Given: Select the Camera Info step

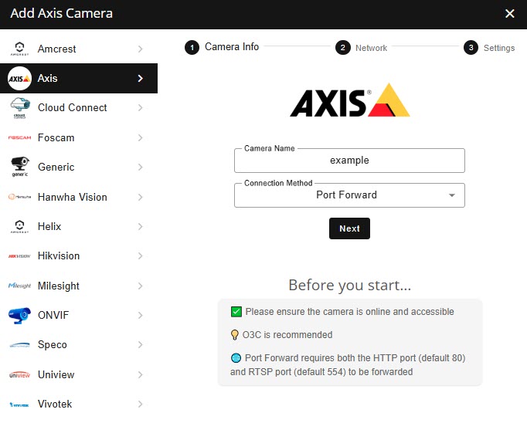Looking at the screenshot, I should click(223, 47).
